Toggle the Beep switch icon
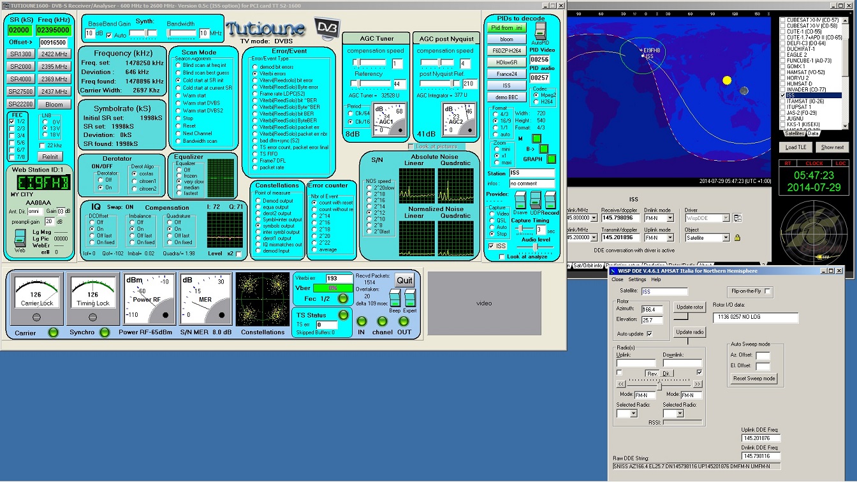This screenshot has width=857, height=482. [x=395, y=298]
